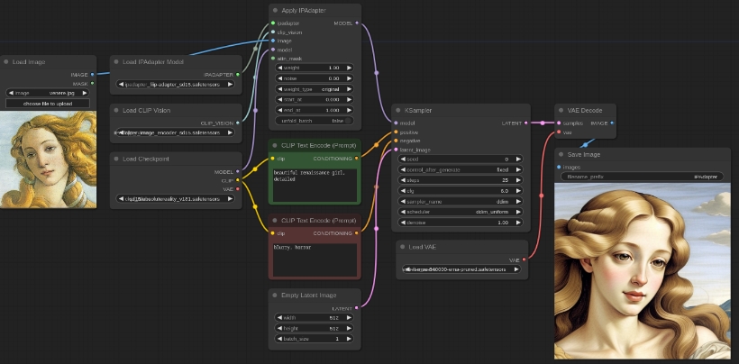Click the MASK output socket on Load Image
The width and height of the screenshot is (739, 364).
click(93, 84)
